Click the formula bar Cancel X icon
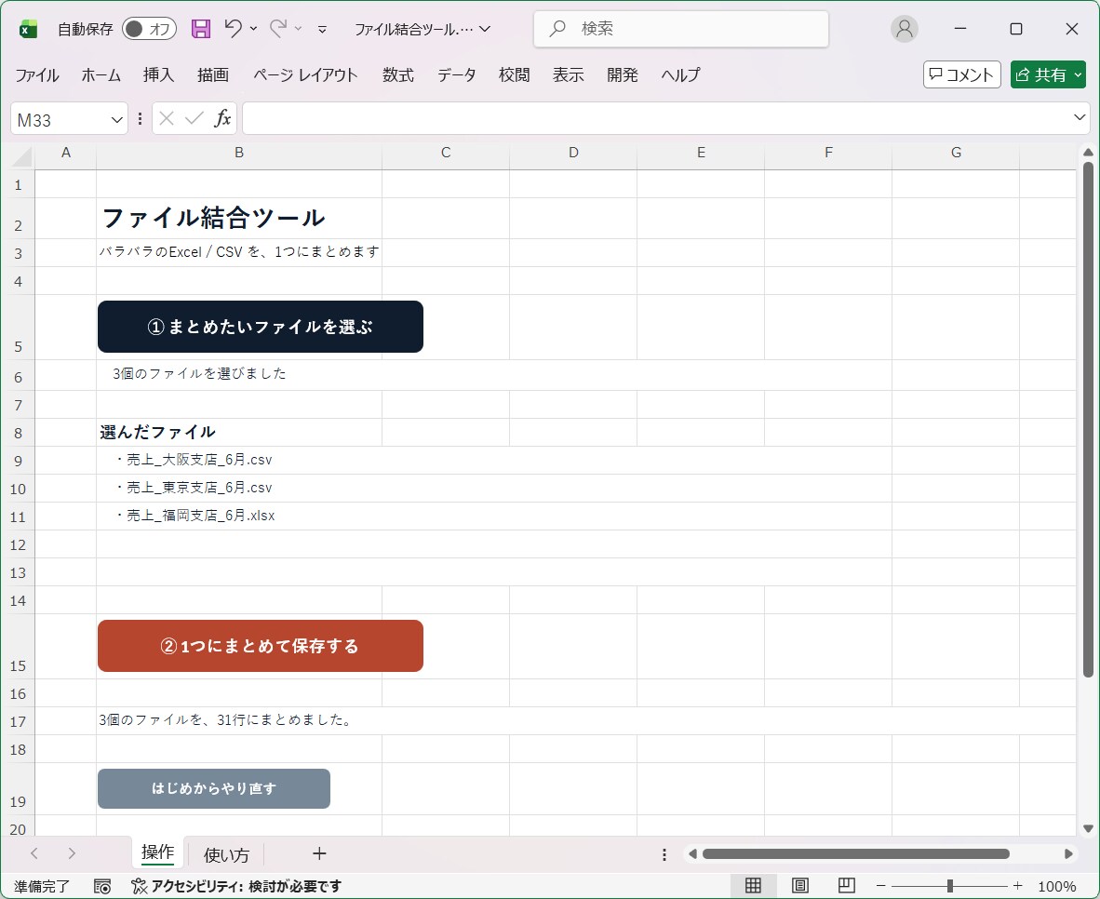 (167, 118)
